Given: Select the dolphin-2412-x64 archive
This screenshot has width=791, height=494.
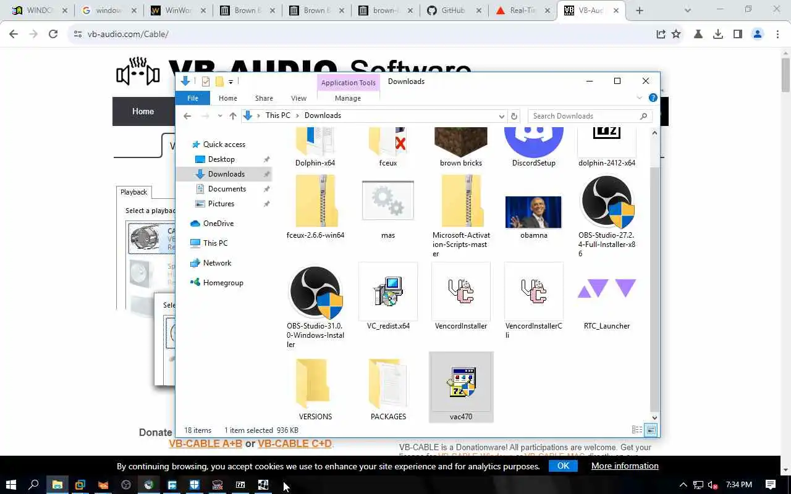Looking at the screenshot, I should (607, 148).
